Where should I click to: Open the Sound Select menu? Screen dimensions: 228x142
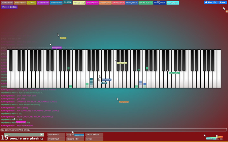coord(94,134)
